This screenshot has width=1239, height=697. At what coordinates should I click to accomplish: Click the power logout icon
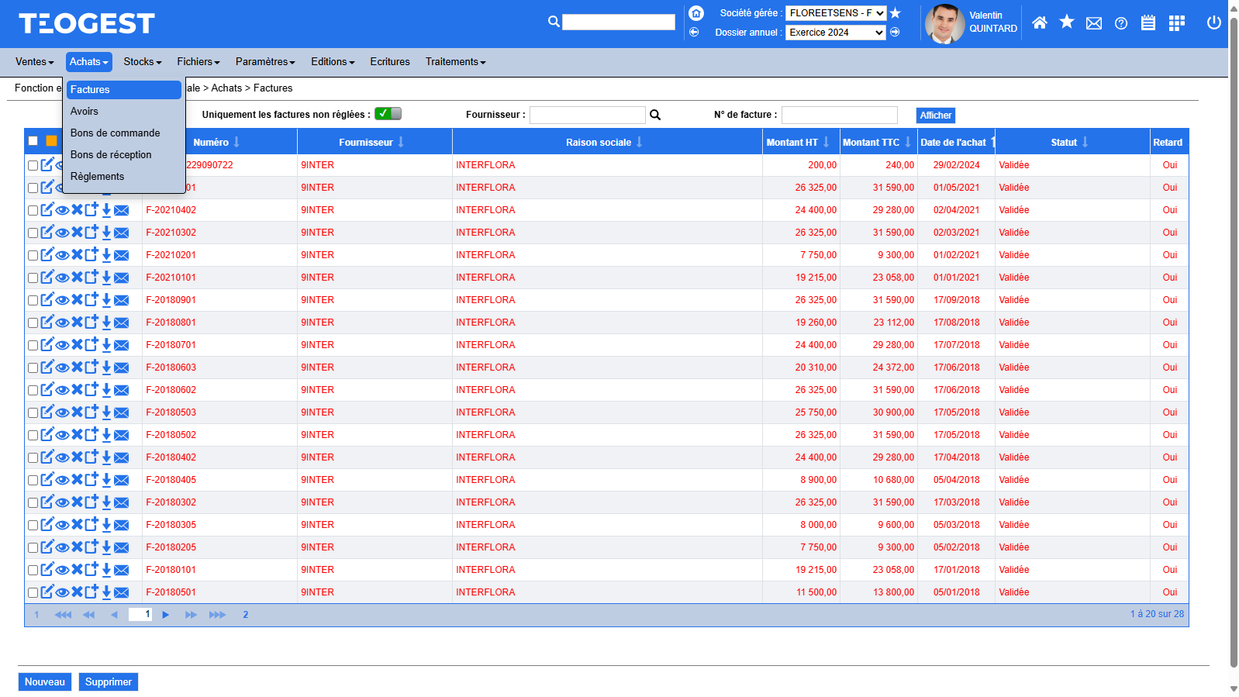1213,23
